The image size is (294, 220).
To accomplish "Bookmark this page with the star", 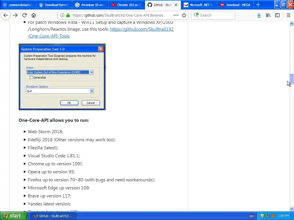I will [x=184, y=15].
